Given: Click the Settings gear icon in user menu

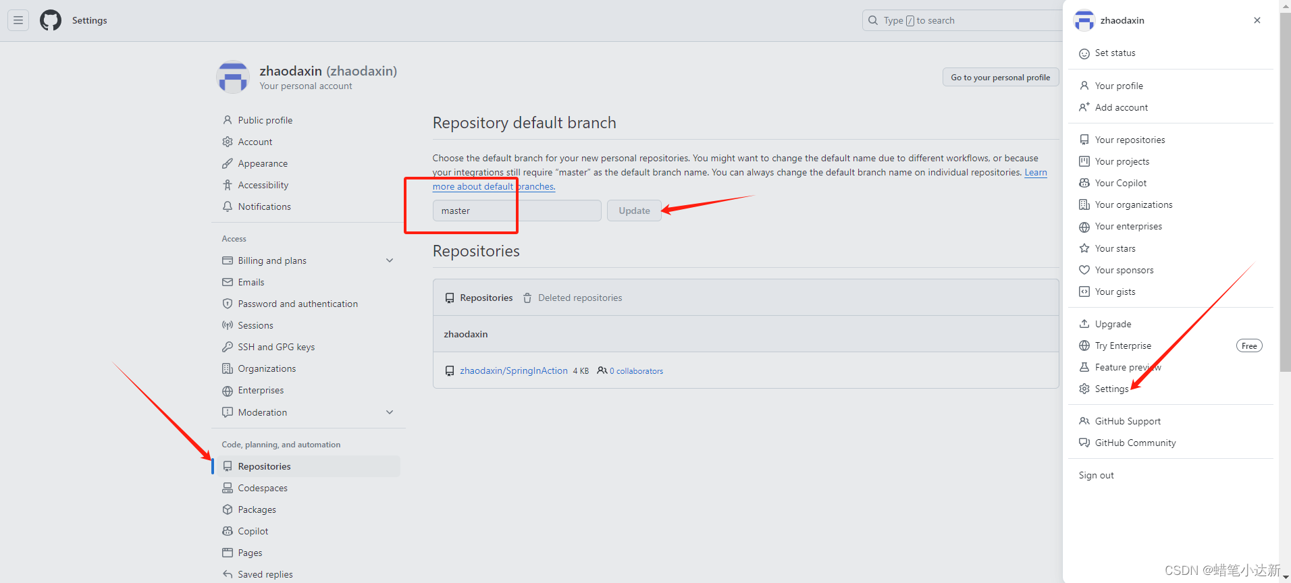Looking at the screenshot, I should 1084,389.
